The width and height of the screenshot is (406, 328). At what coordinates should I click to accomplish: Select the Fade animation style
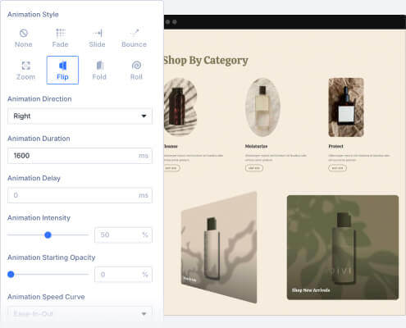pyautogui.click(x=61, y=38)
